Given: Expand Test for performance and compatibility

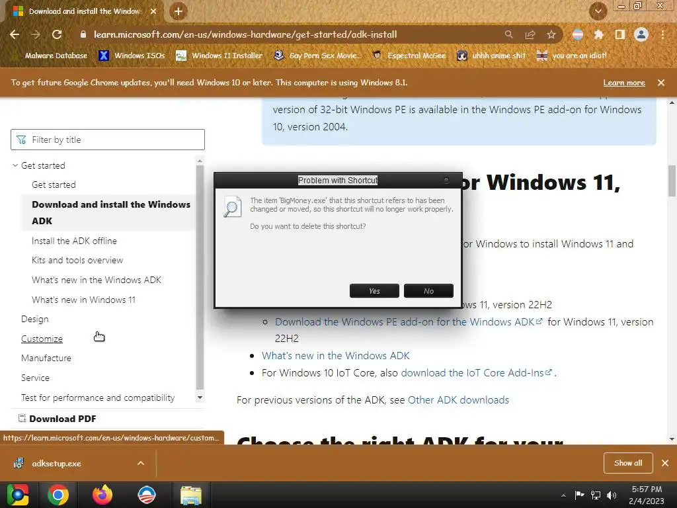Looking at the screenshot, I should pos(98,398).
